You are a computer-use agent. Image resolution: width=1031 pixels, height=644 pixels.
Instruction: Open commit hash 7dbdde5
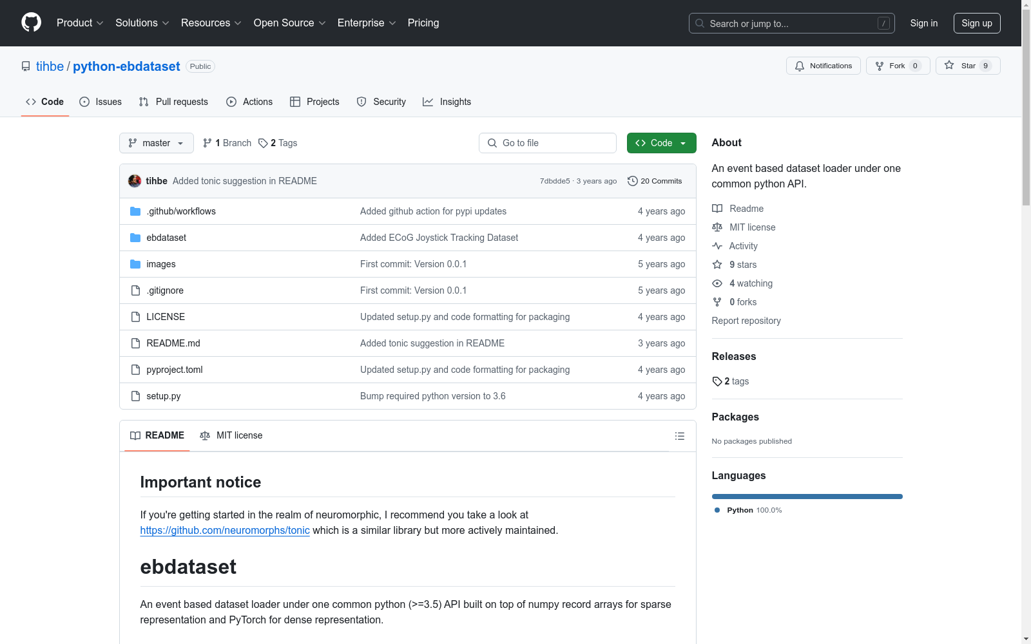555,181
